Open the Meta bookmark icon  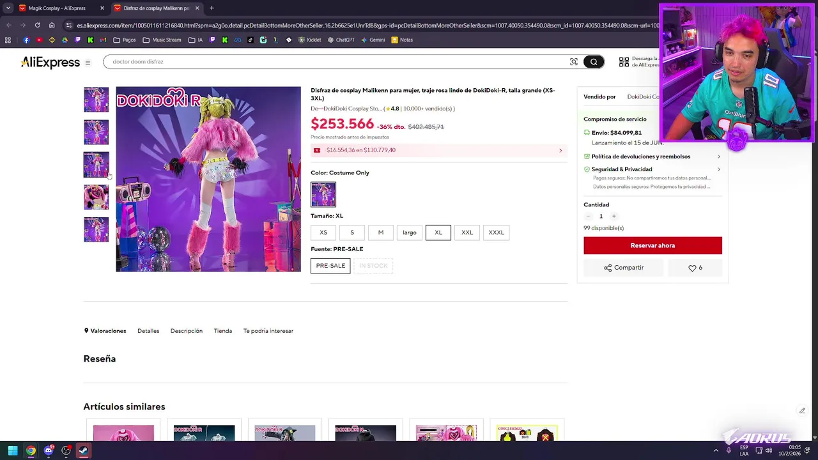(x=237, y=40)
